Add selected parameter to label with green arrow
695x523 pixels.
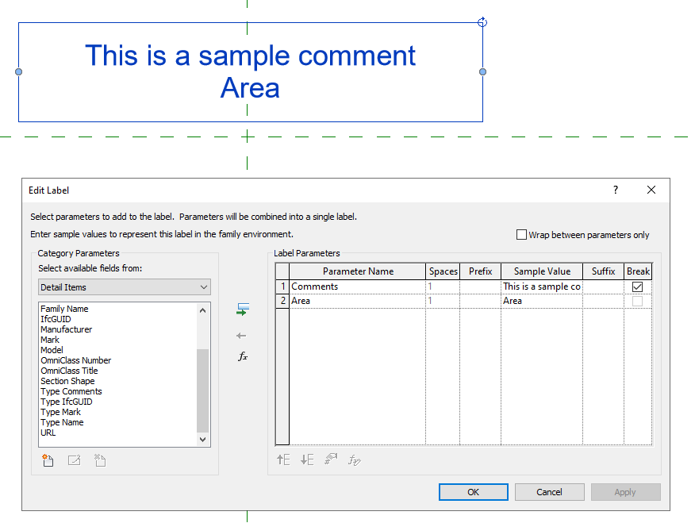[244, 310]
